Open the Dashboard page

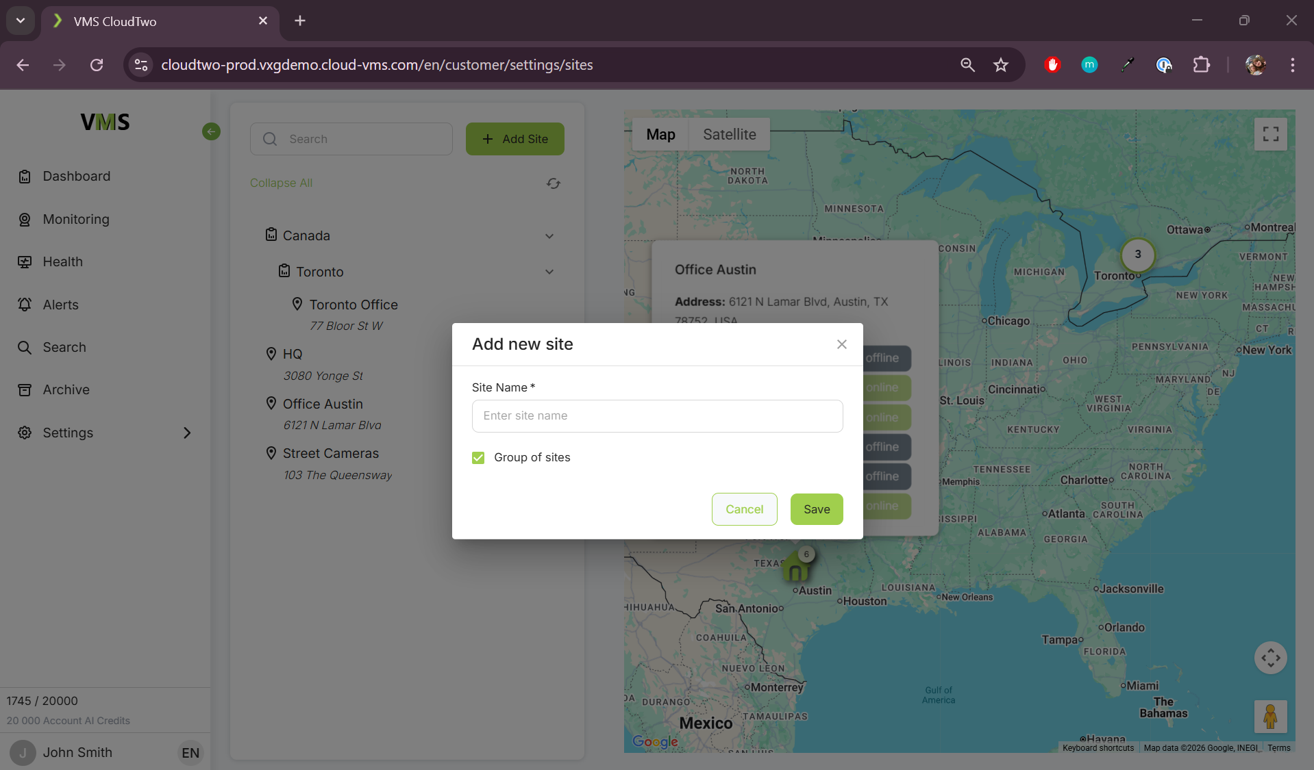pyautogui.click(x=76, y=177)
